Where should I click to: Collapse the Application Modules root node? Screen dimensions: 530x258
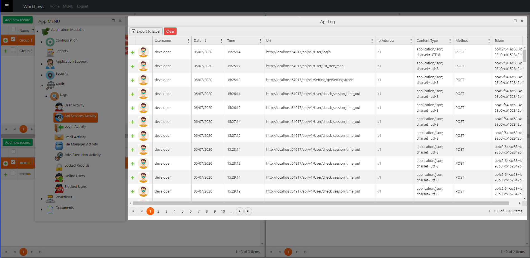click(x=38, y=31)
